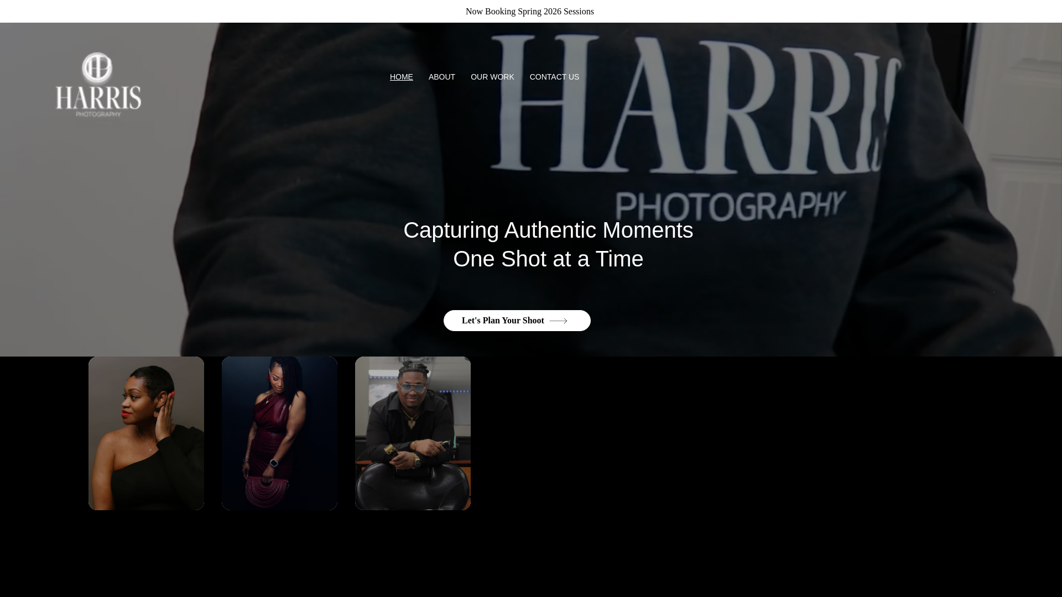
Task: Open portrait of woman in black one-shoulder top
Action: pyautogui.click(x=146, y=433)
